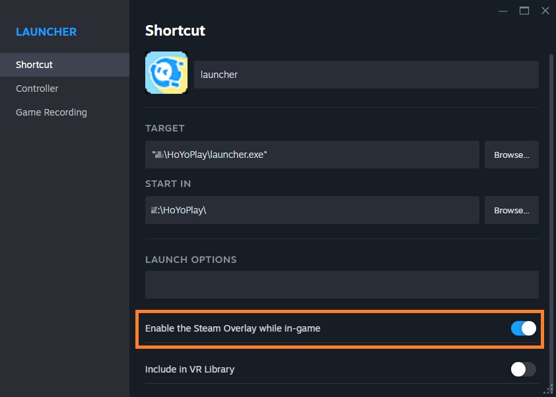Screen dimensions: 556x397
Task: Click the Shortcut page heading
Action: [175, 30]
